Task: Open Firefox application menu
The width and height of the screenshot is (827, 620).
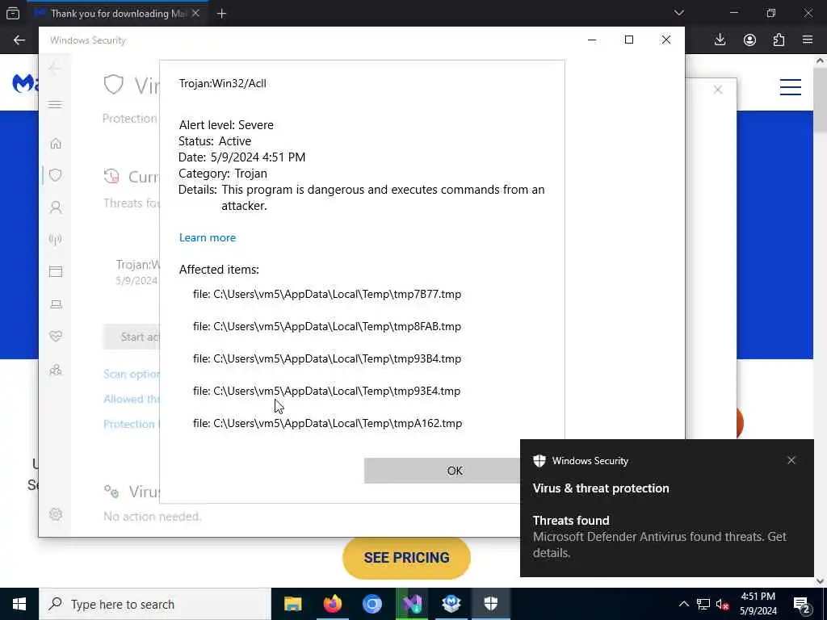Action: 808,40
